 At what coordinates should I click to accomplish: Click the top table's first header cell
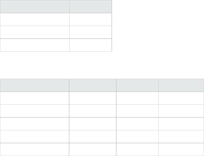(35, 6)
